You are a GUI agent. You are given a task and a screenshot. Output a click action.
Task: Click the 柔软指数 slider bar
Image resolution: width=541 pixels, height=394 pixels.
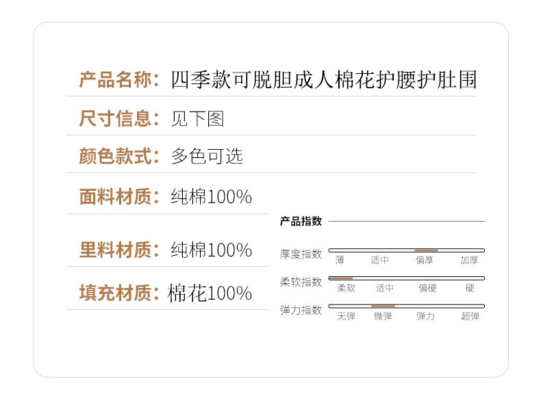(x=406, y=278)
